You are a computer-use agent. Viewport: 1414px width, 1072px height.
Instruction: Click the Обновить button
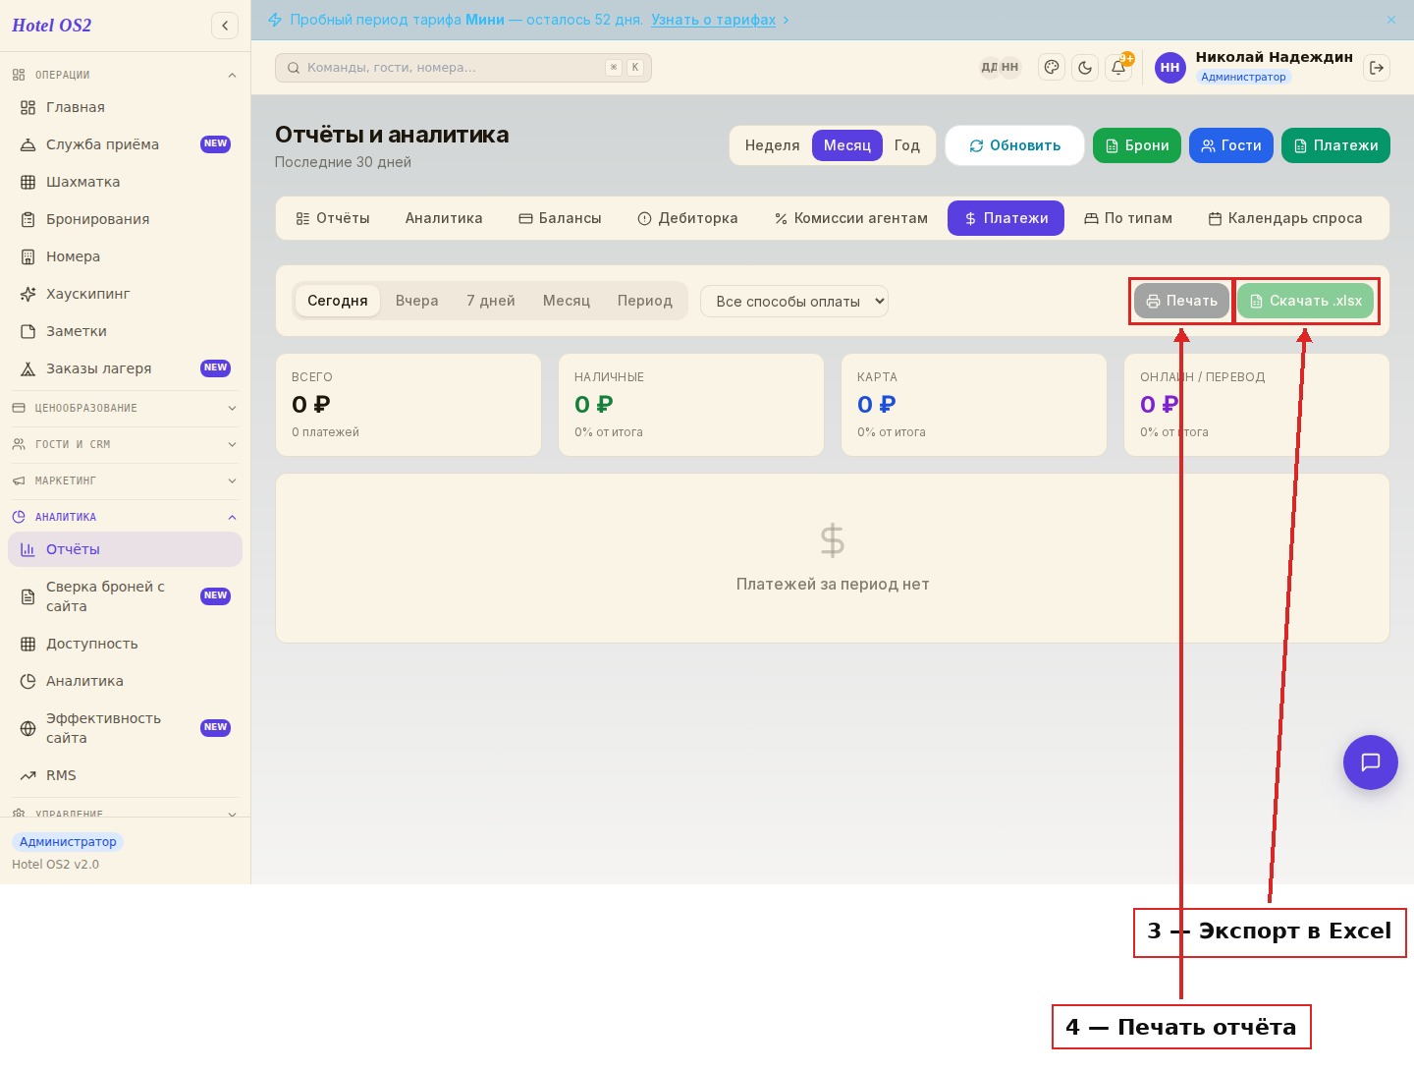pos(1014,145)
